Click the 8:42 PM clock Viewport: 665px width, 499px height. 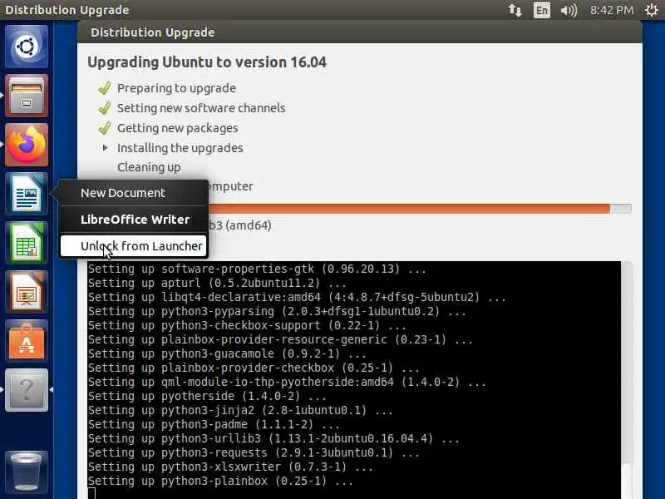(x=612, y=10)
